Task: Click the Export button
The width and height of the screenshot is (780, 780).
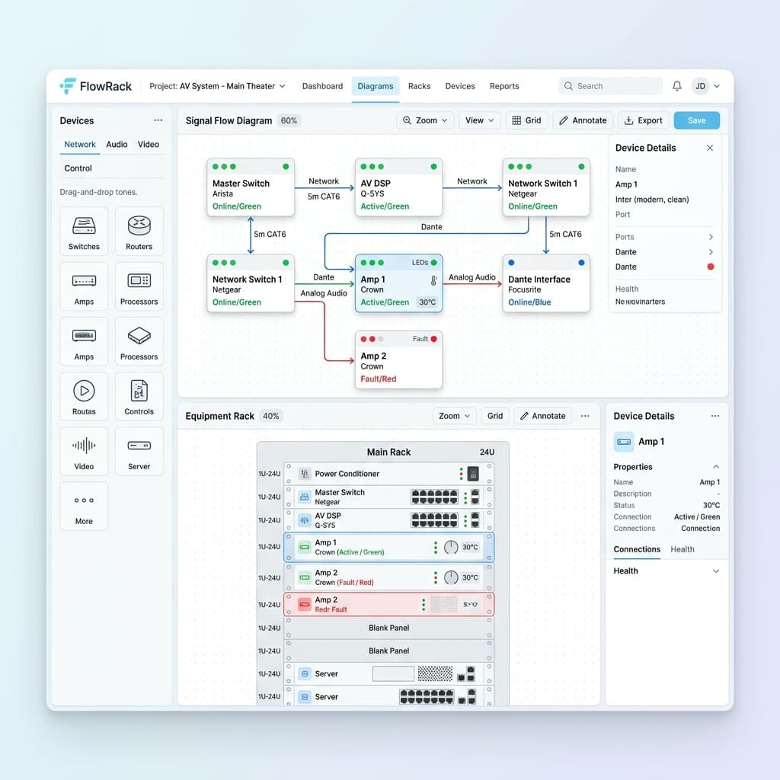Action: pos(643,120)
